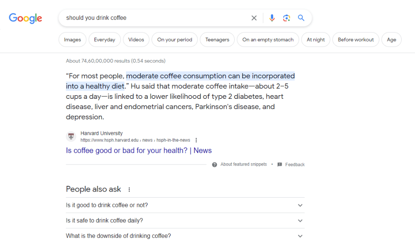Expand 'What is the downside of drinking coffee?'

185,236
